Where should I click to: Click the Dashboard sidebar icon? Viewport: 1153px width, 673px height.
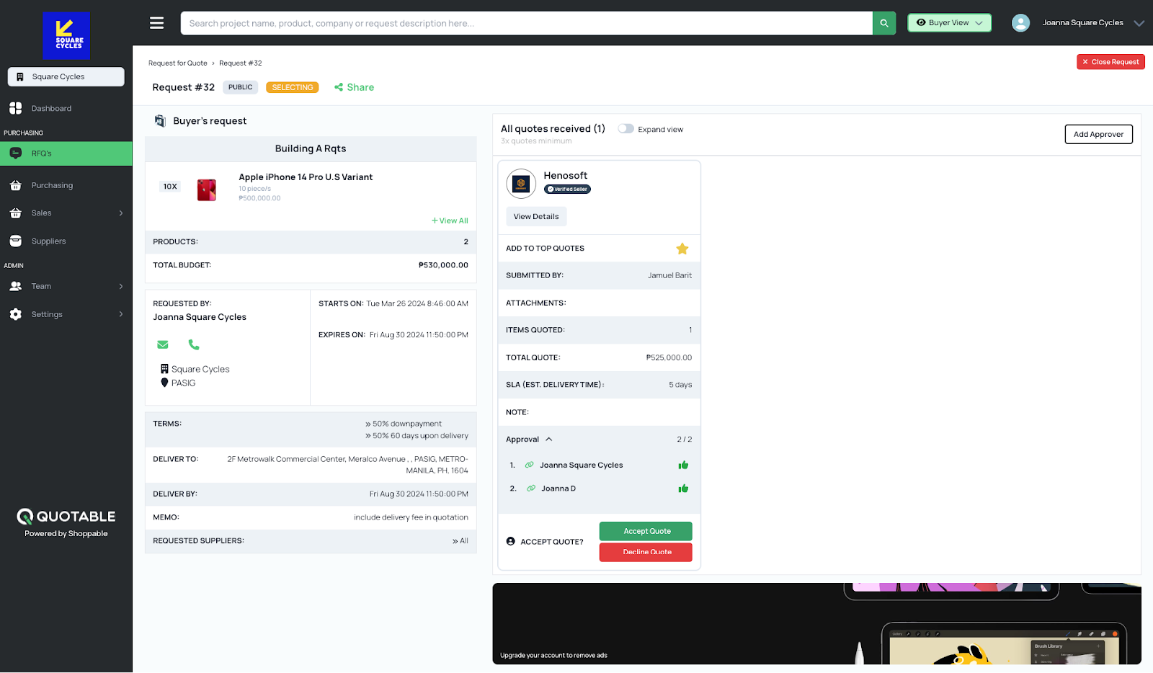[16, 108]
